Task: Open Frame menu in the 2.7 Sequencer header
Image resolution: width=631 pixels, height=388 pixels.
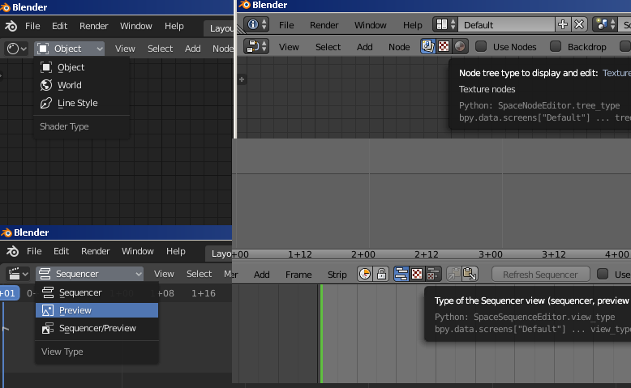Action: [298, 275]
